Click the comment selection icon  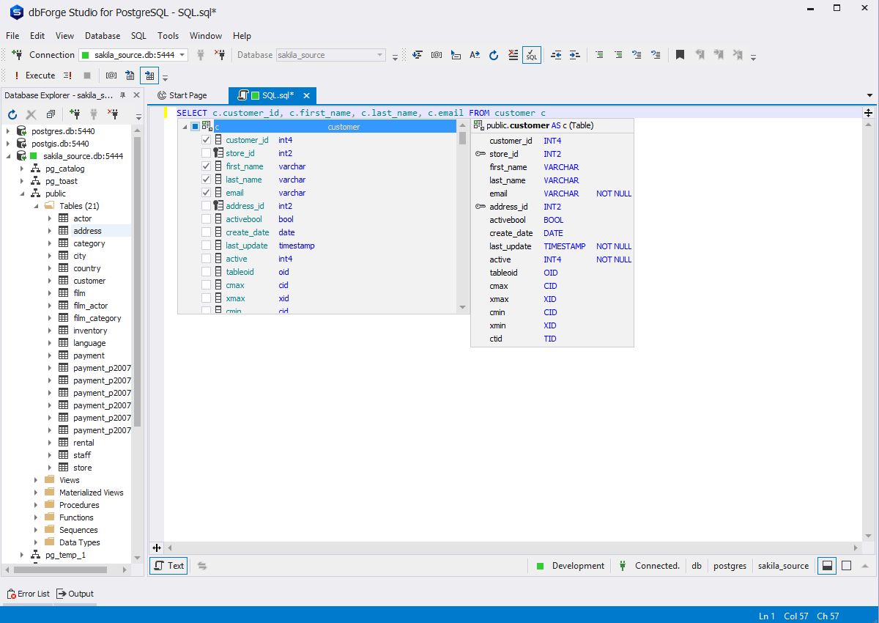pos(600,55)
